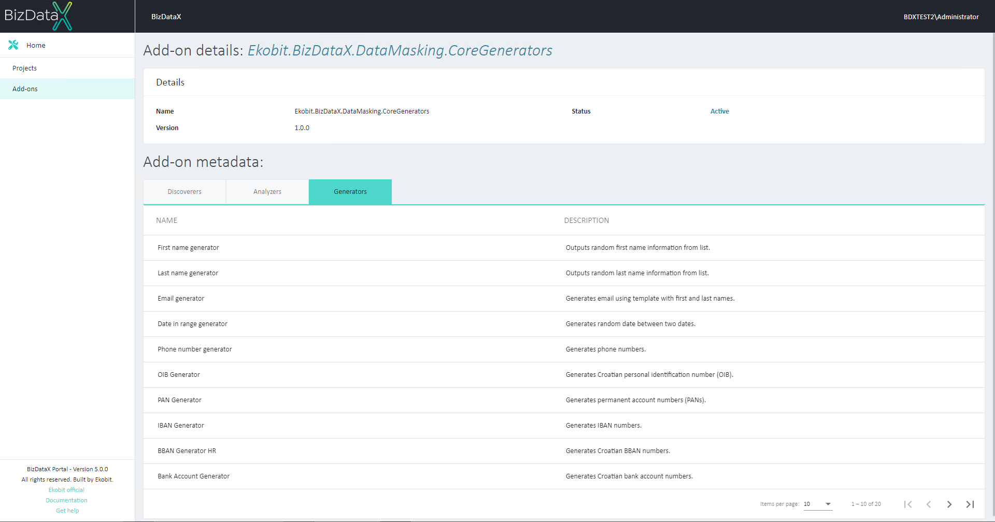The image size is (995, 522).
Task: Go to previous page arrow
Action: (x=929, y=504)
